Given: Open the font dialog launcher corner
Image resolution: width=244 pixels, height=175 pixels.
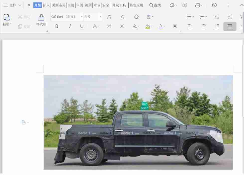Looking at the screenshot, I should coord(180,31).
